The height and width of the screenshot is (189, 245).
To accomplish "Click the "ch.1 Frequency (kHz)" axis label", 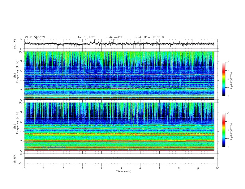I will pos(16,71).
